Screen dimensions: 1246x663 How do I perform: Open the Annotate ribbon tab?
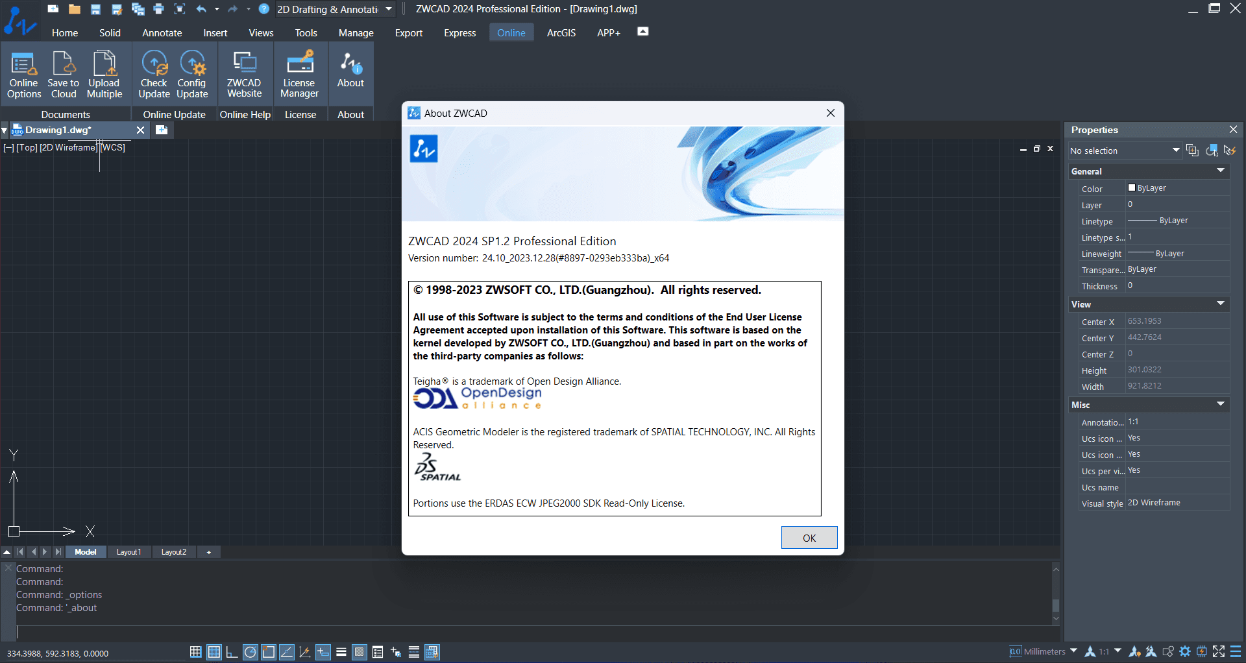[x=162, y=32]
